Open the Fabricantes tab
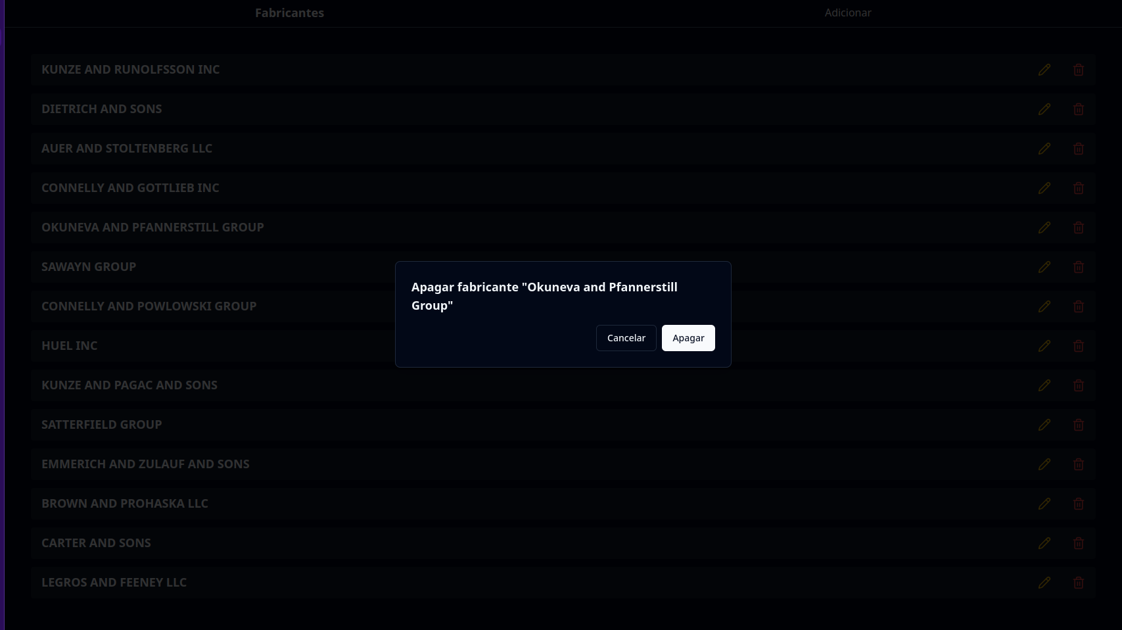The width and height of the screenshot is (1122, 630). pyautogui.click(x=289, y=13)
